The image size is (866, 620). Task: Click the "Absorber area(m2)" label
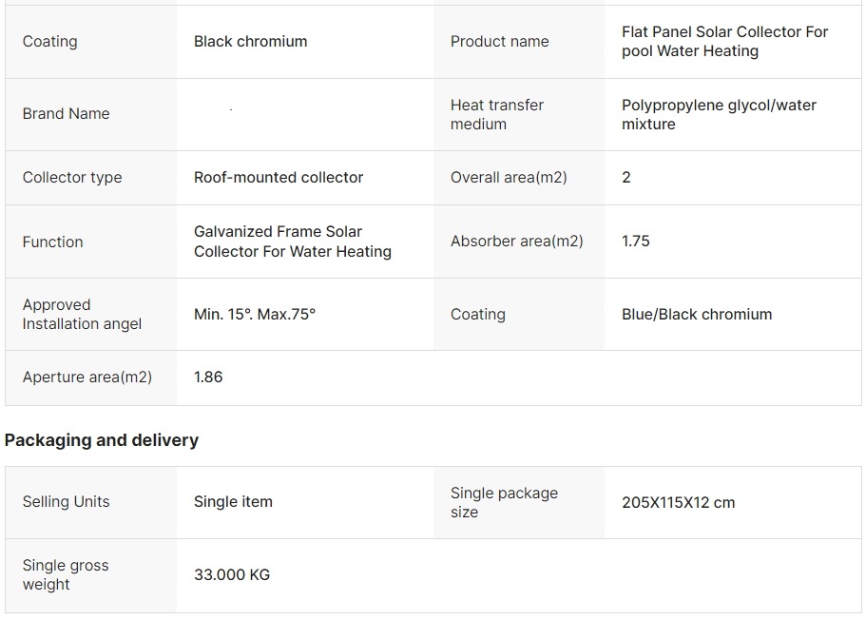[516, 242]
